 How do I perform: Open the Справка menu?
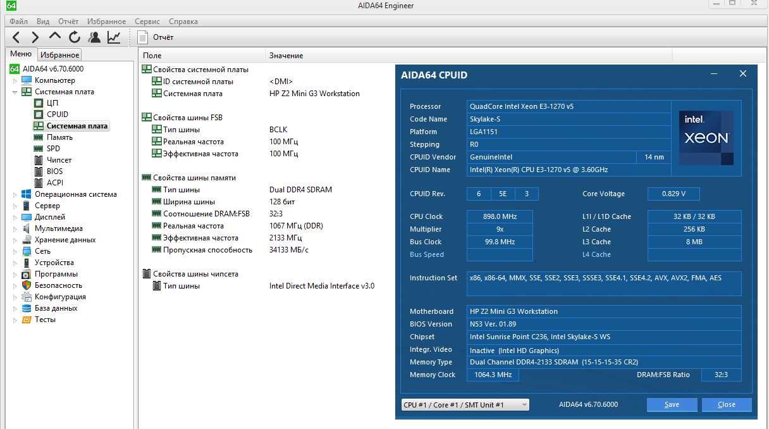coord(183,22)
